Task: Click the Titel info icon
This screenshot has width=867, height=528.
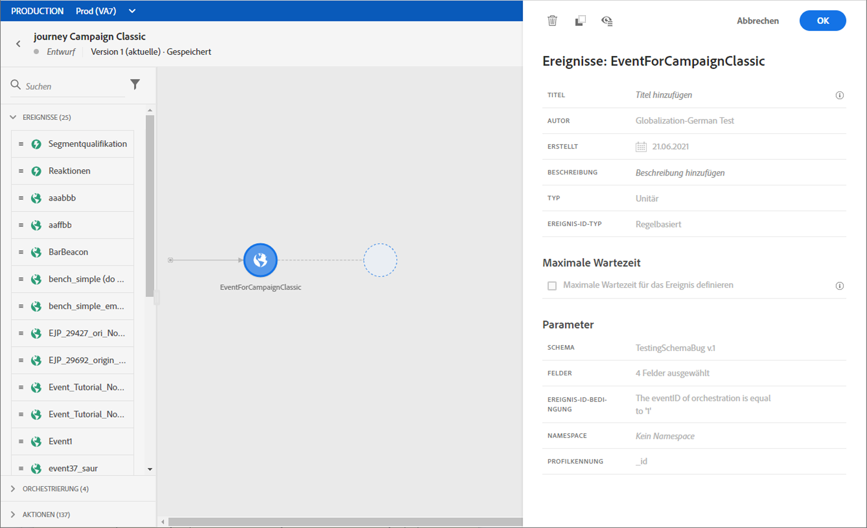Action: pyautogui.click(x=840, y=95)
